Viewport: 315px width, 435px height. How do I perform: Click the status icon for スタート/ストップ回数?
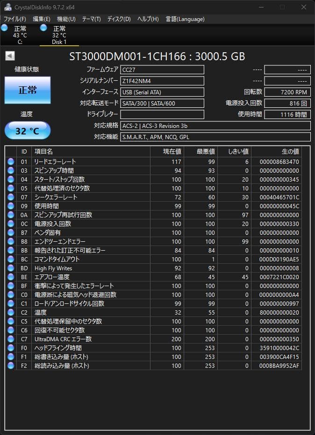[11, 179]
